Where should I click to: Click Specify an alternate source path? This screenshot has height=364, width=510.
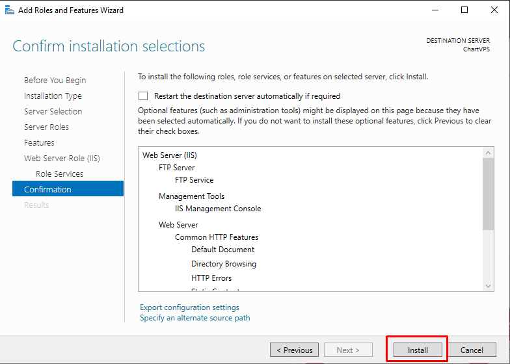pyautogui.click(x=195, y=318)
